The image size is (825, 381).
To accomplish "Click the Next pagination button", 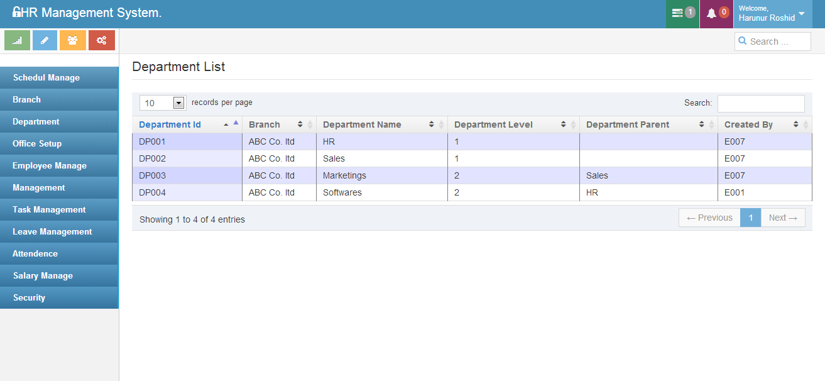I will 783,218.
